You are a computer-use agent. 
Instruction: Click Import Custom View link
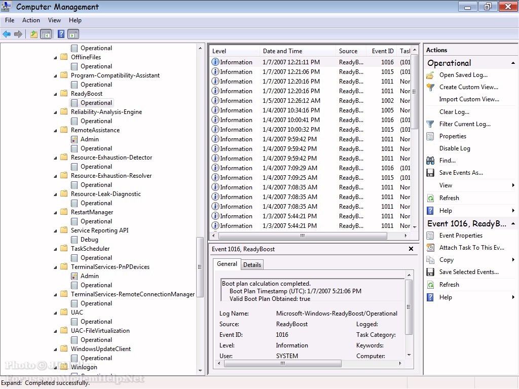tap(469, 99)
